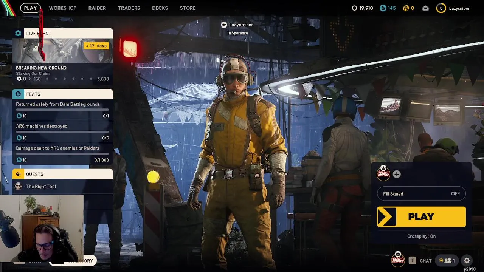This screenshot has width=484, height=272.
Task: Open the Traders tab
Action: click(x=129, y=8)
